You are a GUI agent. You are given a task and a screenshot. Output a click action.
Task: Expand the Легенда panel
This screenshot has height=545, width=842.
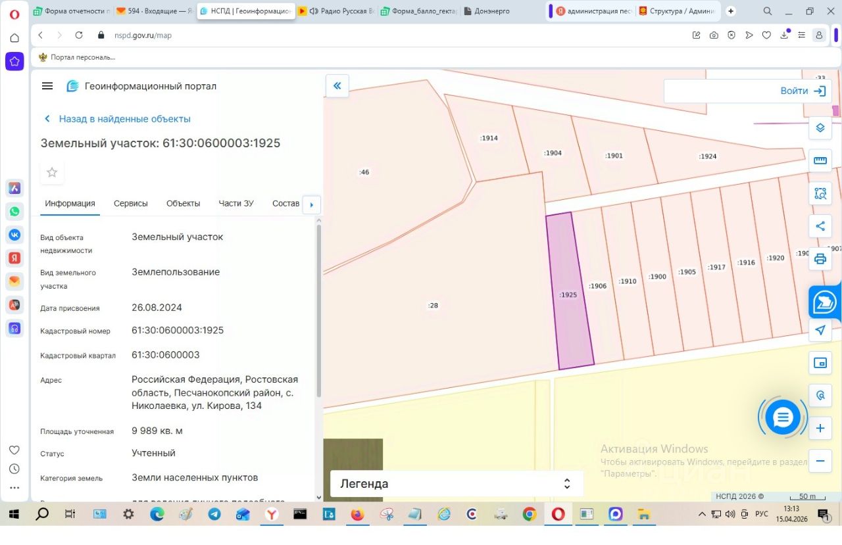457,484
